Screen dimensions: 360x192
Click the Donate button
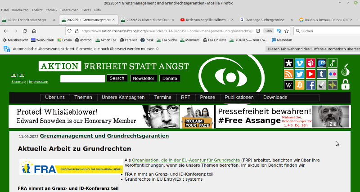tap(170, 78)
